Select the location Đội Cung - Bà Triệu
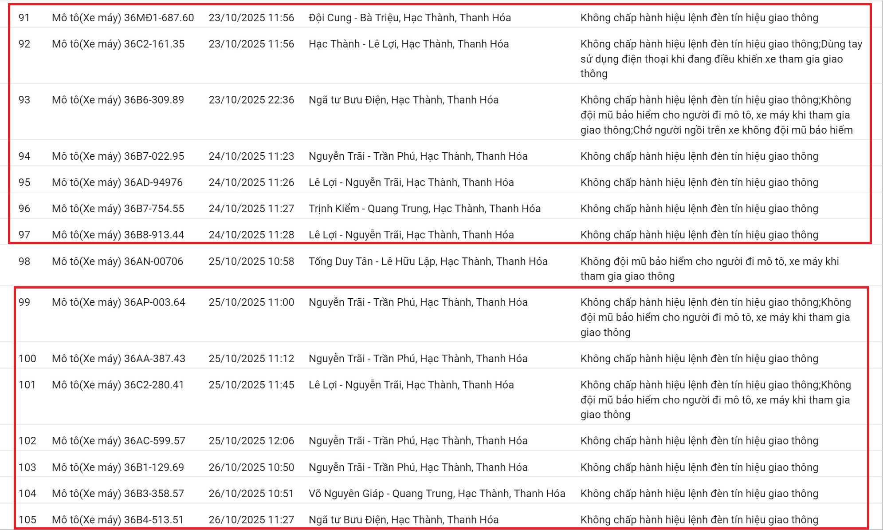883x530 pixels. click(381, 18)
